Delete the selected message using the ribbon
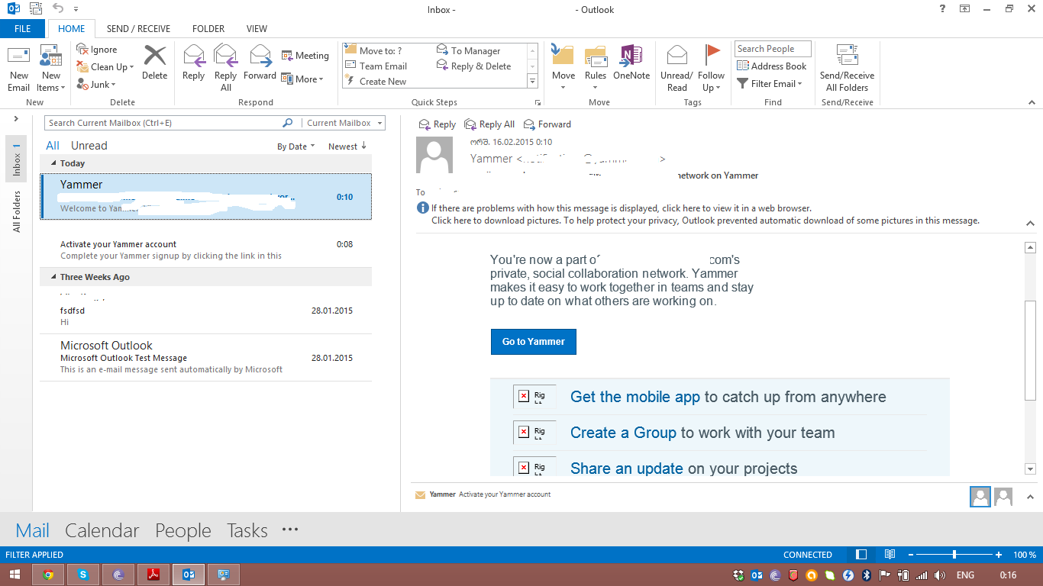The width and height of the screenshot is (1043, 586). pyautogui.click(x=155, y=63)
